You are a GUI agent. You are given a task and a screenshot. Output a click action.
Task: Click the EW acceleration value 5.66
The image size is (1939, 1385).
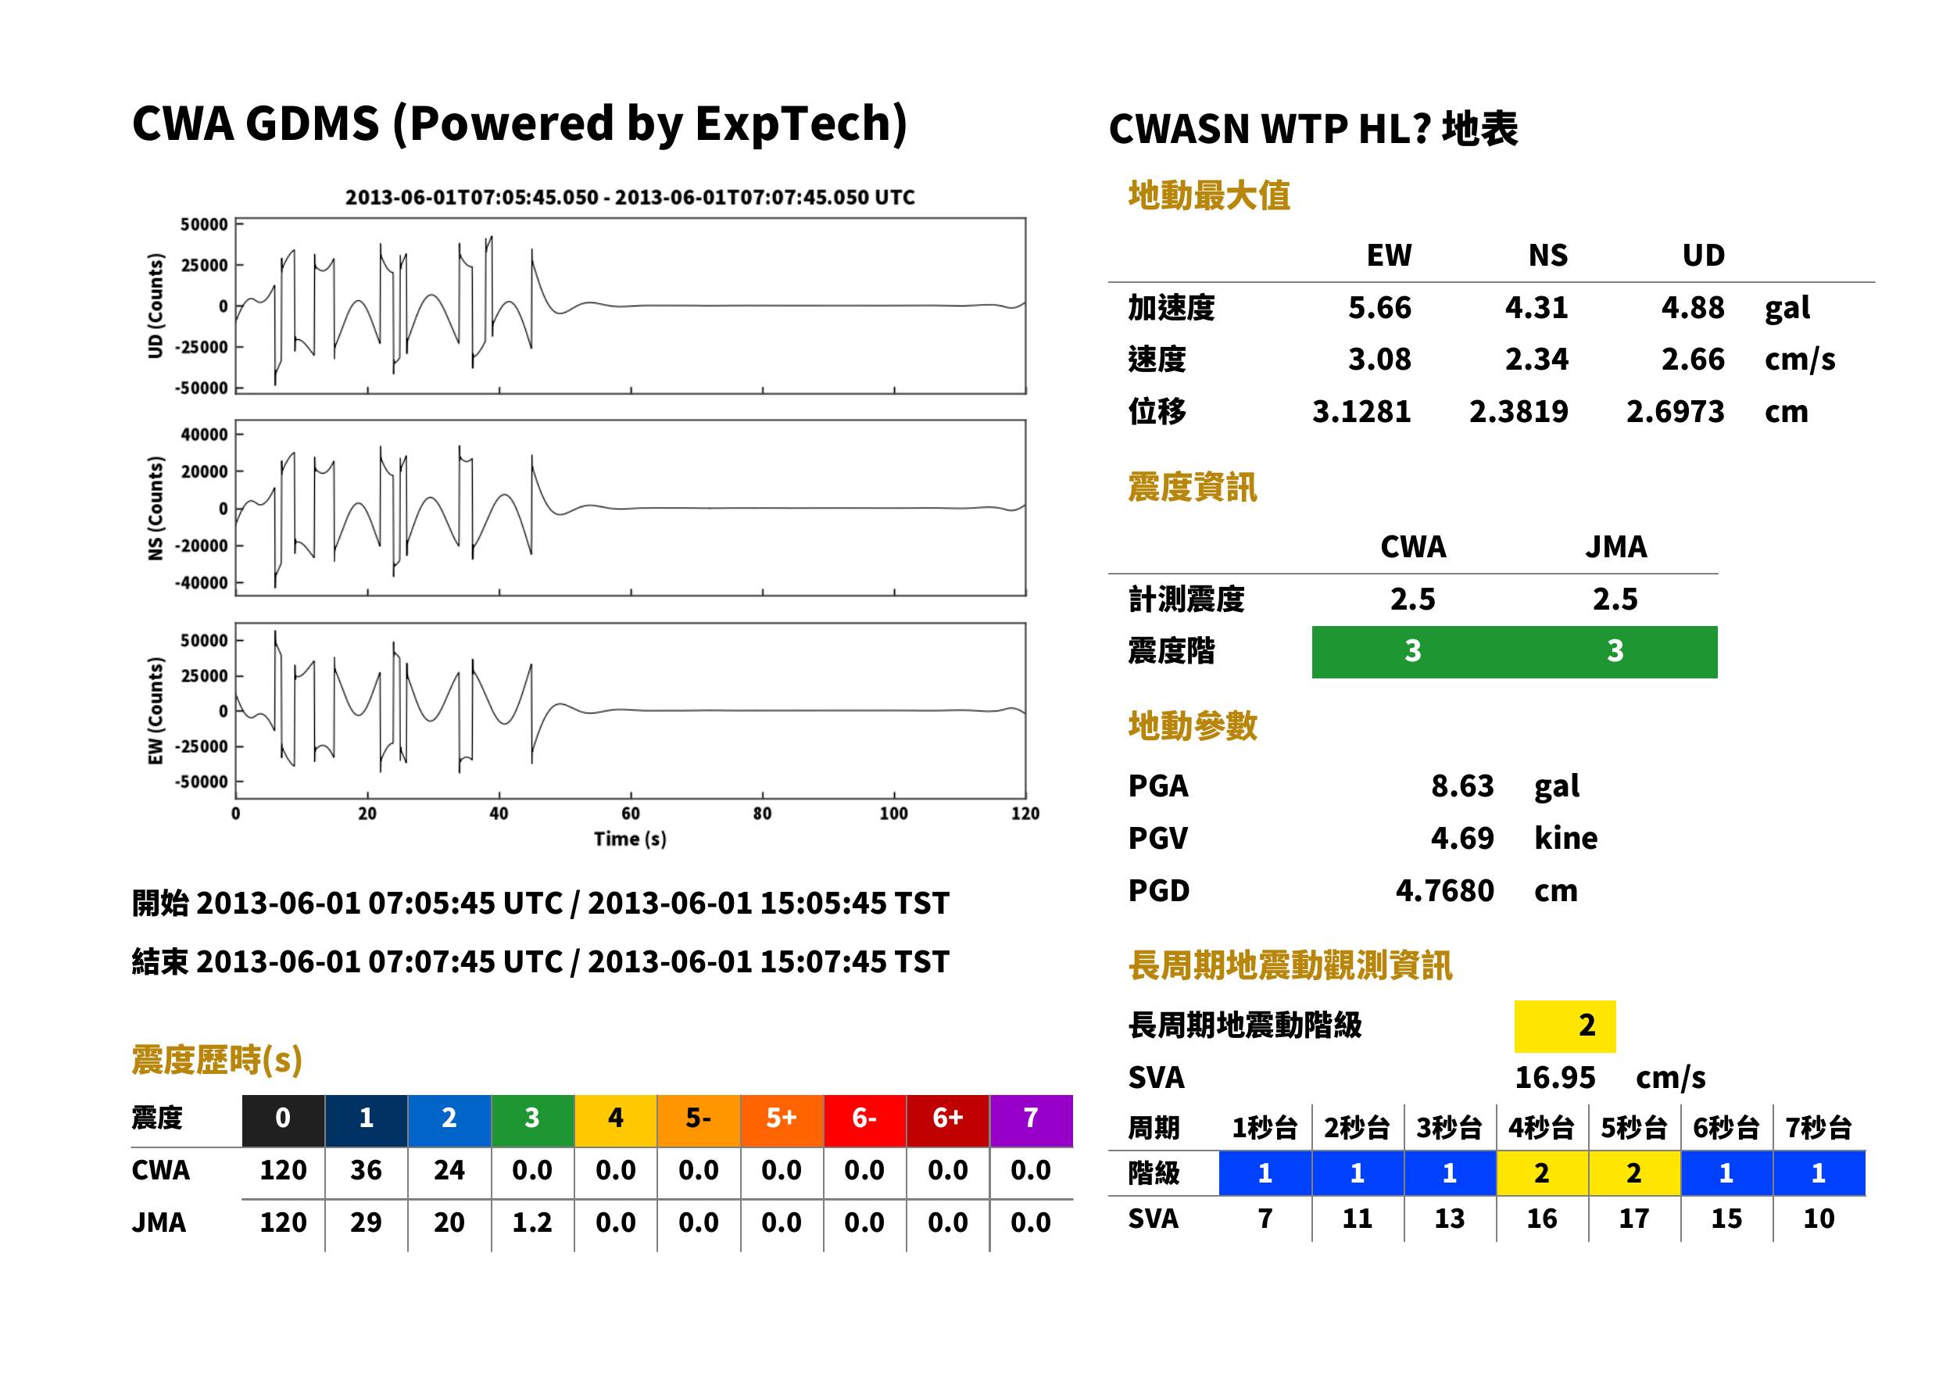click(1379, 308)
